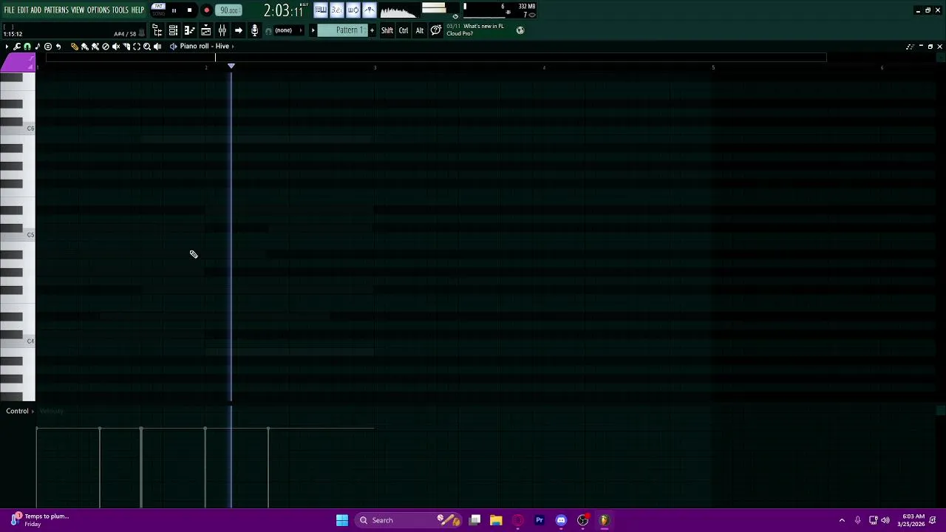Click the 90.000 tempo field
946x532 pixels.
(228, 10)
